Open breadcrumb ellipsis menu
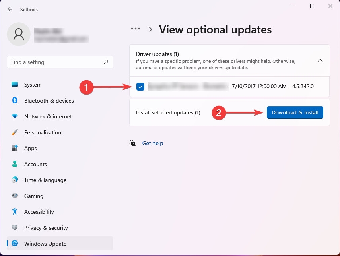This screenshot has width=340, height=256. point(136,29)
